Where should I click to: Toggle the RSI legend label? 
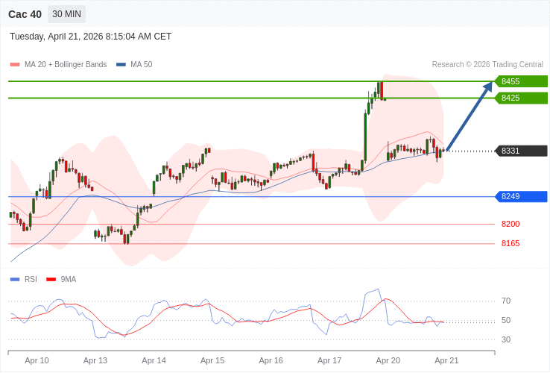click(31, 280)
